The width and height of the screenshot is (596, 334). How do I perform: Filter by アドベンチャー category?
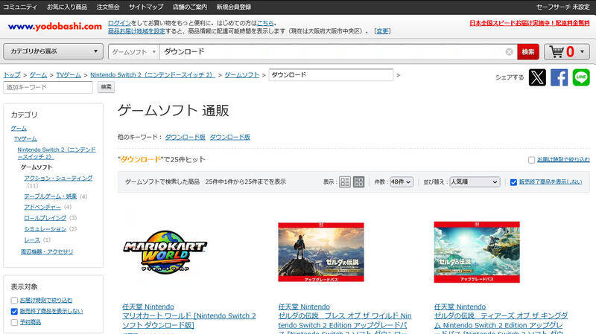[x=42, y=207]
